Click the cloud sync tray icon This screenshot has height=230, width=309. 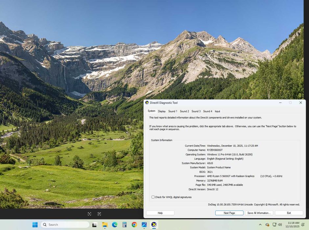click(268, 225)
